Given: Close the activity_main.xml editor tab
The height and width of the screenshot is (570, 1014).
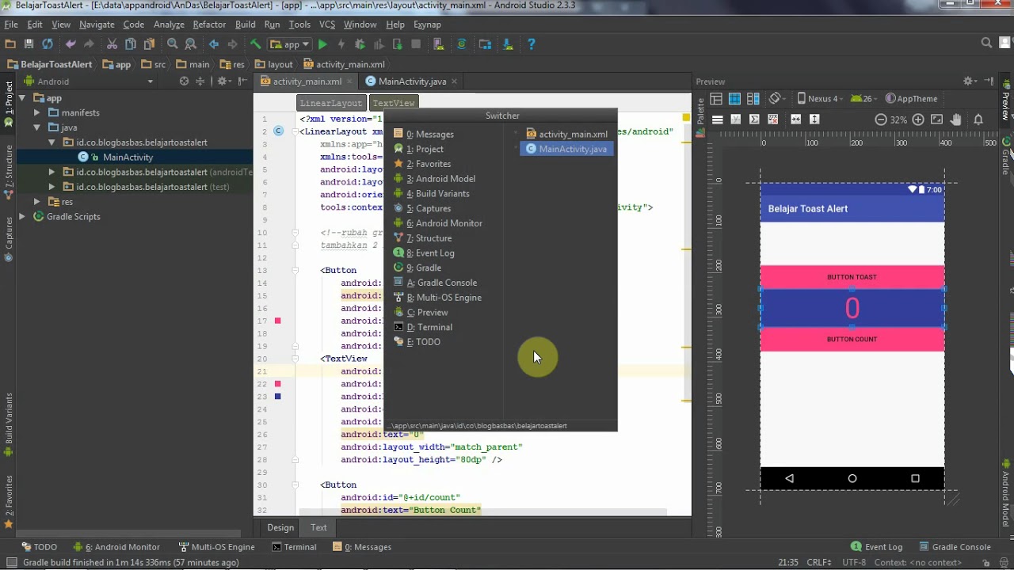Looking at the screenshot, I should [x=349, y=81].
